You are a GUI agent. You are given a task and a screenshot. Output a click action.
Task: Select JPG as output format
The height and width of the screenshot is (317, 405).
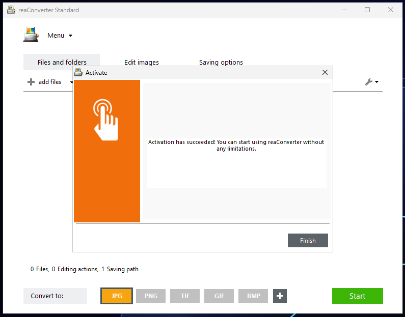point(117,296)
